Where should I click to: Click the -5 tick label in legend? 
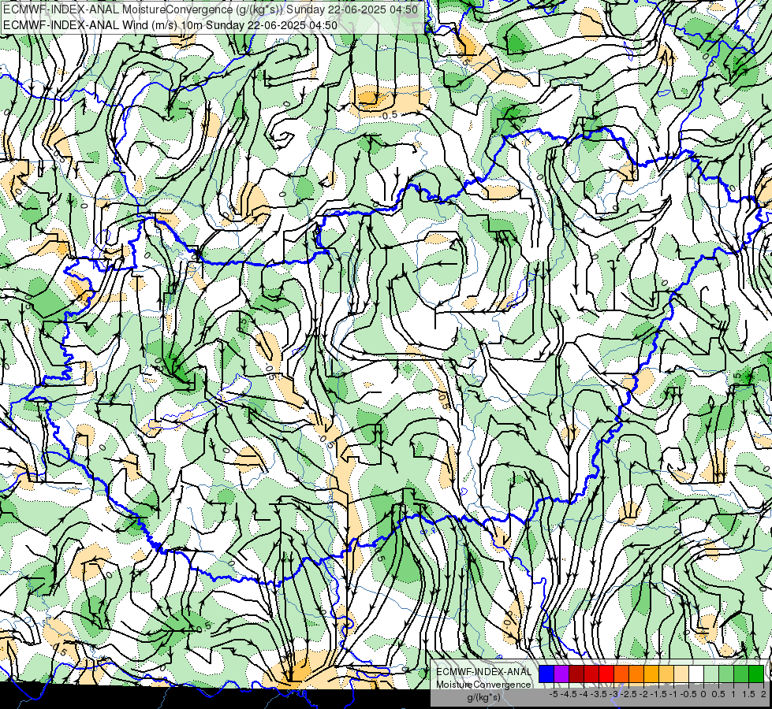(x=554, y=694)
